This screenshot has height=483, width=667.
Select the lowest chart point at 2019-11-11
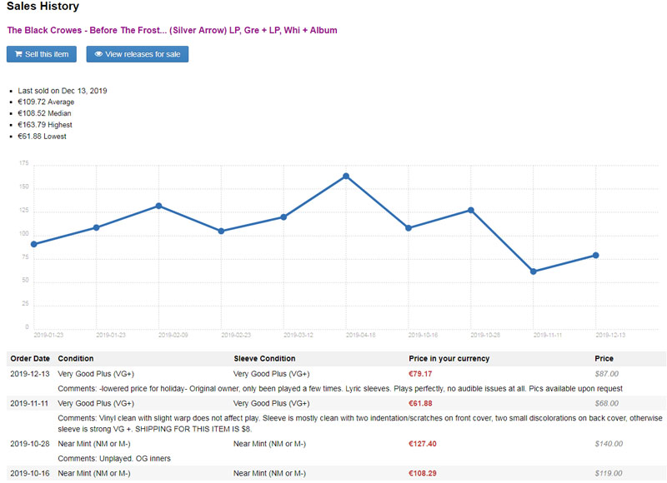pyautogui.click(x=534, y=271)
